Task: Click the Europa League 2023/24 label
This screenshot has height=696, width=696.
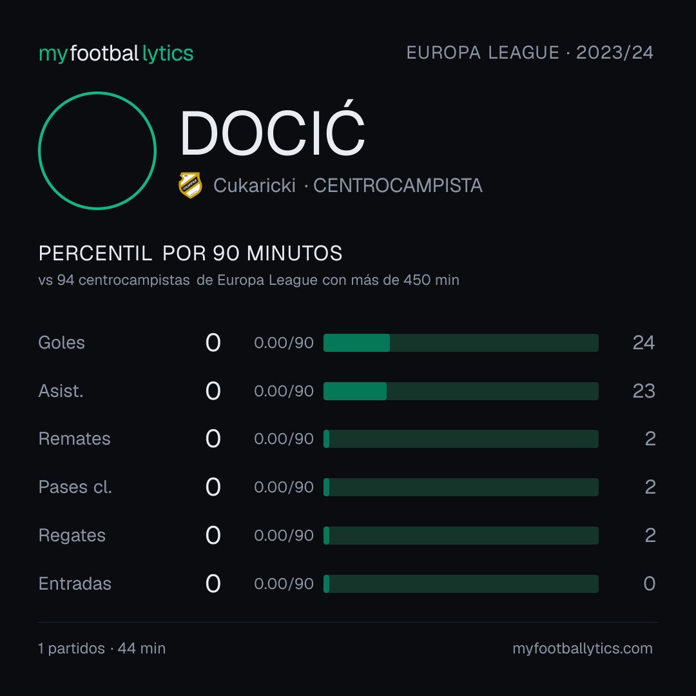Action: (530, 53)
